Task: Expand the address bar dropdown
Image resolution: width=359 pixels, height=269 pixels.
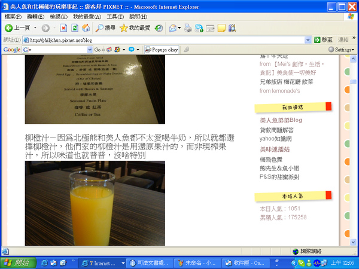Action: click(x=308, y=40)
